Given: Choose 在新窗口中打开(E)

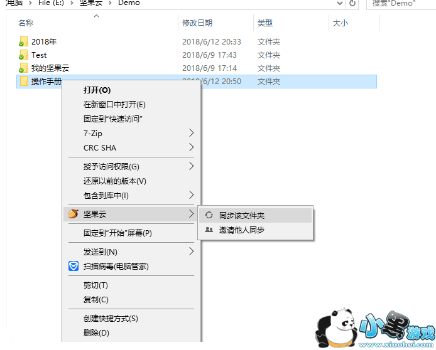Looking at the screenshot, I should (131, 105).
